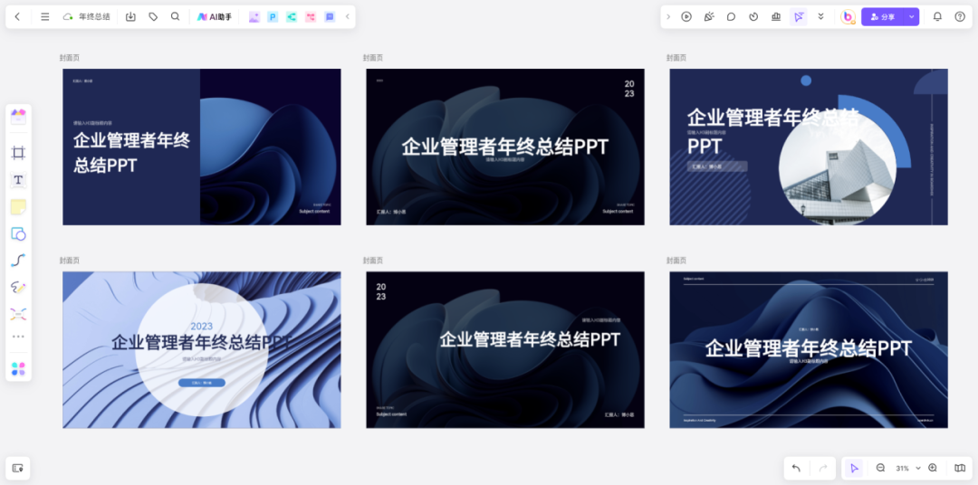978x485 pixels.
Task: Open the hamburger main menu
Action: (x=45, y=16)
